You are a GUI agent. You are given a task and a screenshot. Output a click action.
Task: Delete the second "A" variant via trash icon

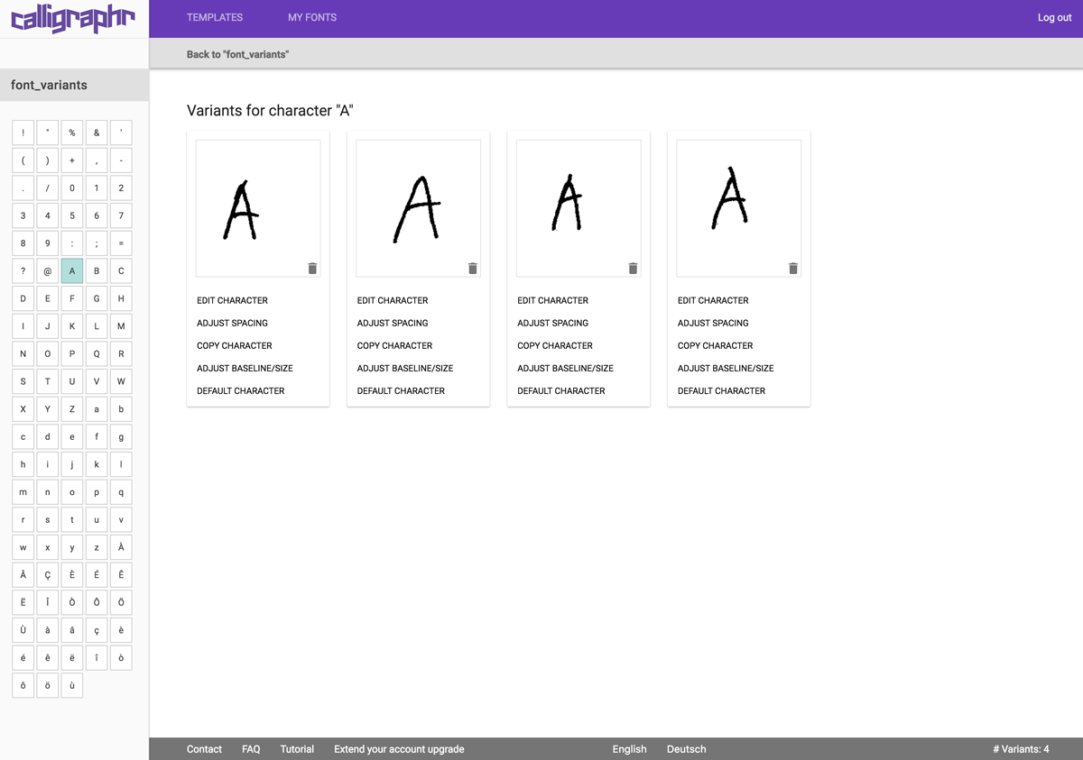[473, 268]
